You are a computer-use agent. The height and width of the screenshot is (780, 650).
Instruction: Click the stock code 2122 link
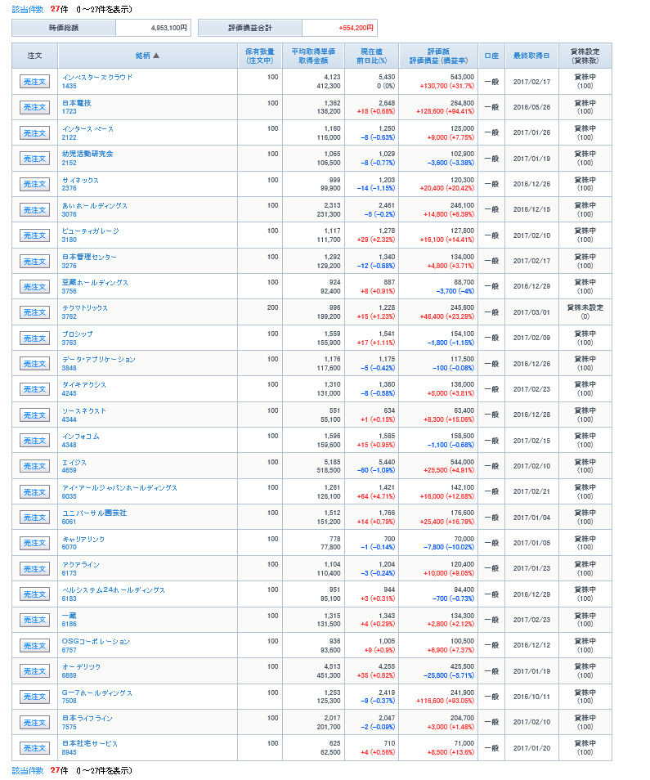point(69,137)
